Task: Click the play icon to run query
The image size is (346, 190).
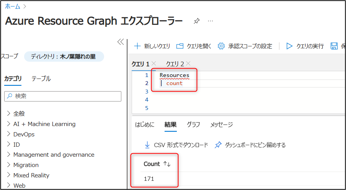Action: pyautogui.click(x=289, y=46)
